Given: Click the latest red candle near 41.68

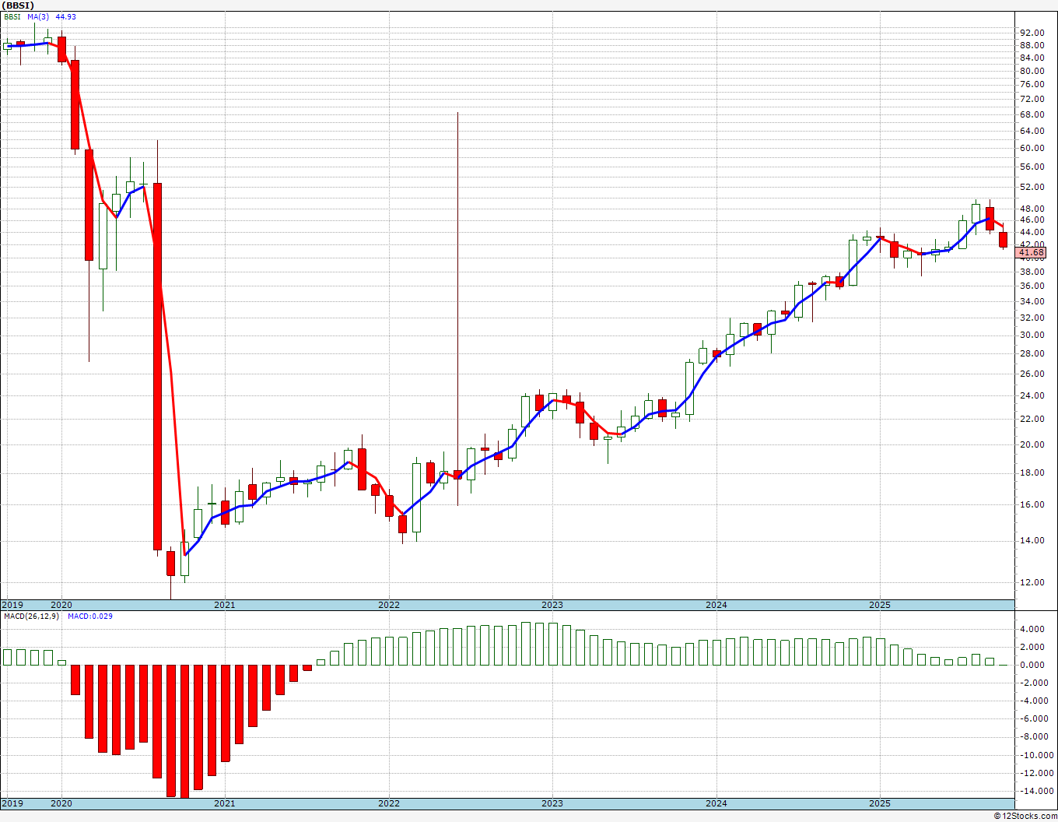Looking at the screenshot, I should click(1004, 240).
